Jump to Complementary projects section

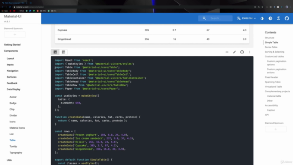tap(277, 91)
